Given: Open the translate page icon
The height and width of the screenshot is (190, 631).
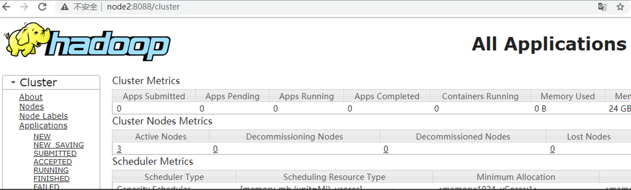Looking at the screenshot, I should (602, 7).
